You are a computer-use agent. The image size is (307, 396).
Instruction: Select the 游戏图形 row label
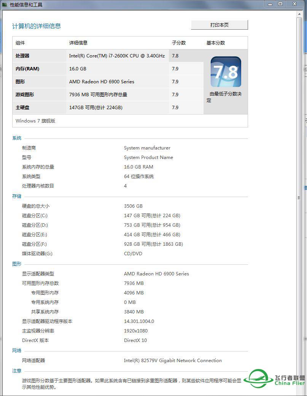[x=25, y=94]
